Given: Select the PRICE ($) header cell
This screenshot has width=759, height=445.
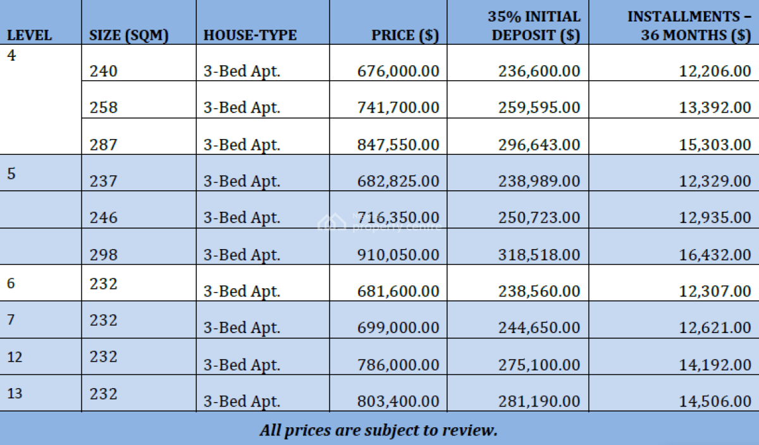Looking at the screenshot, I should click(x=405, y=35).
